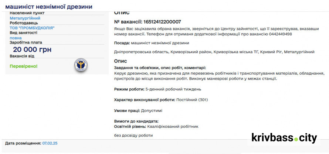This screenshot has height=154, width=329.
Task: Open the Металургійний locality link
Action: coord(25,18)
